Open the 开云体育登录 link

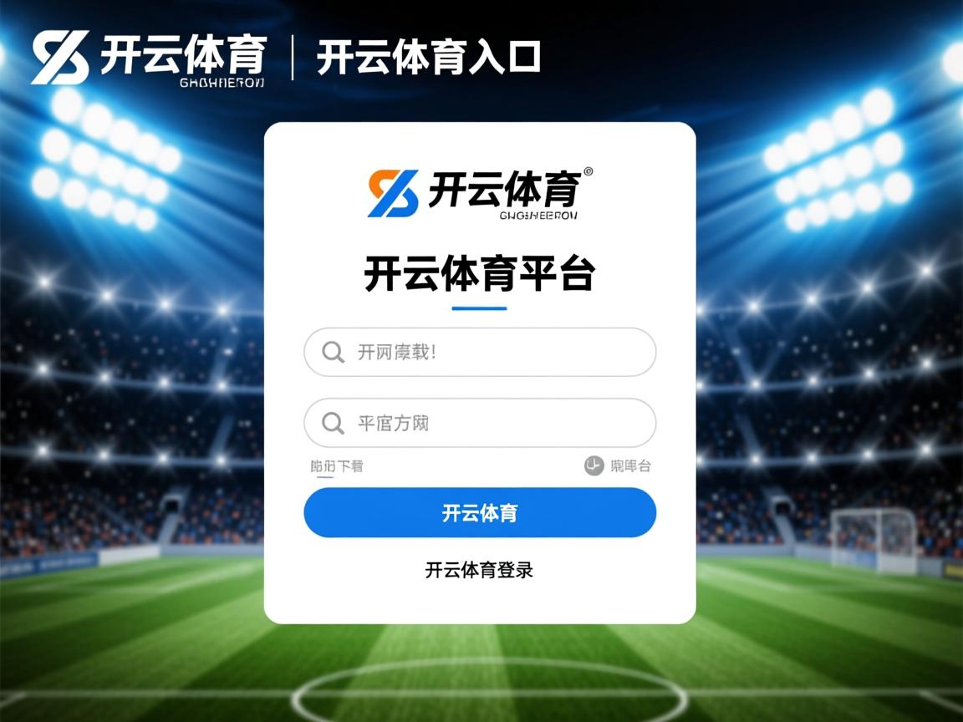coord(479,570)
